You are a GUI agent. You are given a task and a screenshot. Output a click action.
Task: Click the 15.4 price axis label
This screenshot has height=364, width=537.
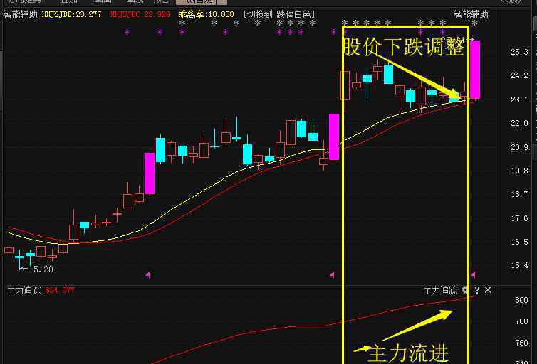coord(519,266)
